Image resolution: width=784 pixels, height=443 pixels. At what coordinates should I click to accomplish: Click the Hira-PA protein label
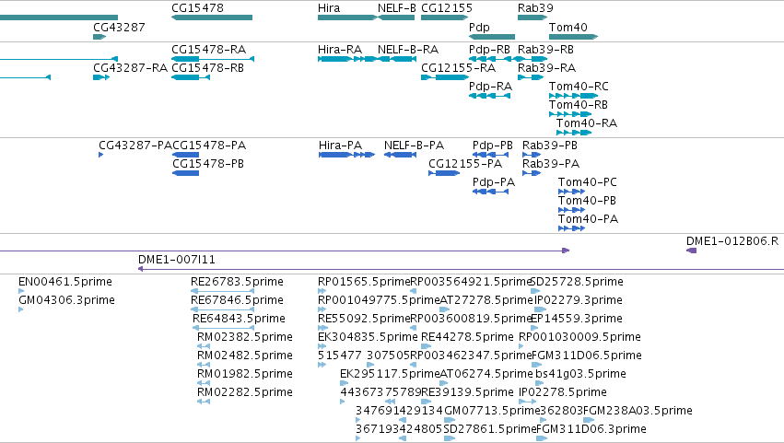point(341,146)
